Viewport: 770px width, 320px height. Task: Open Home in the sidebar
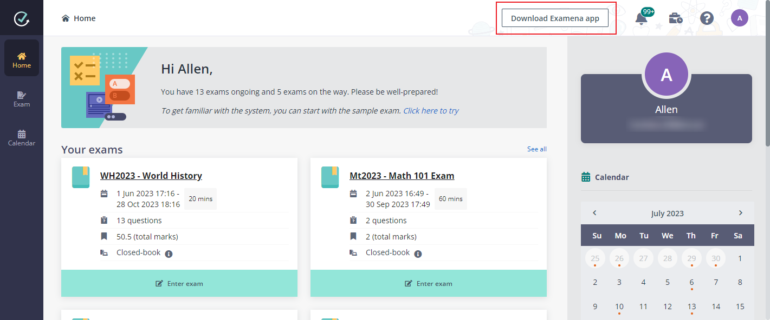coord(22,58)
